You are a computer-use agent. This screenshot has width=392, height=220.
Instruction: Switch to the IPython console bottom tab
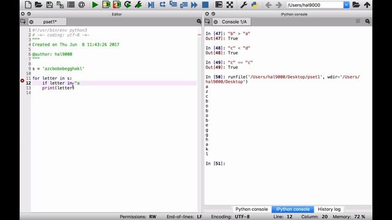click(293, 209)
